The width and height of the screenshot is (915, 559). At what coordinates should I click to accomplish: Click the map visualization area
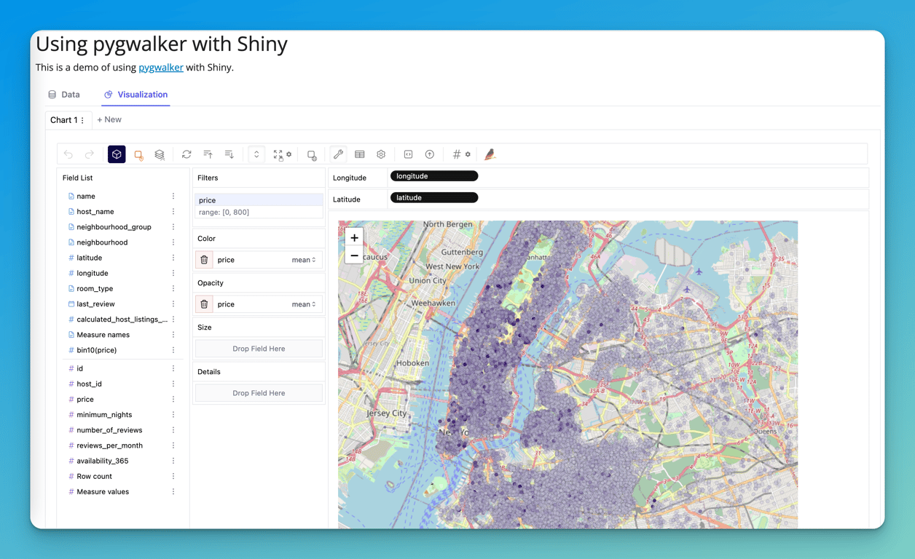568,375
